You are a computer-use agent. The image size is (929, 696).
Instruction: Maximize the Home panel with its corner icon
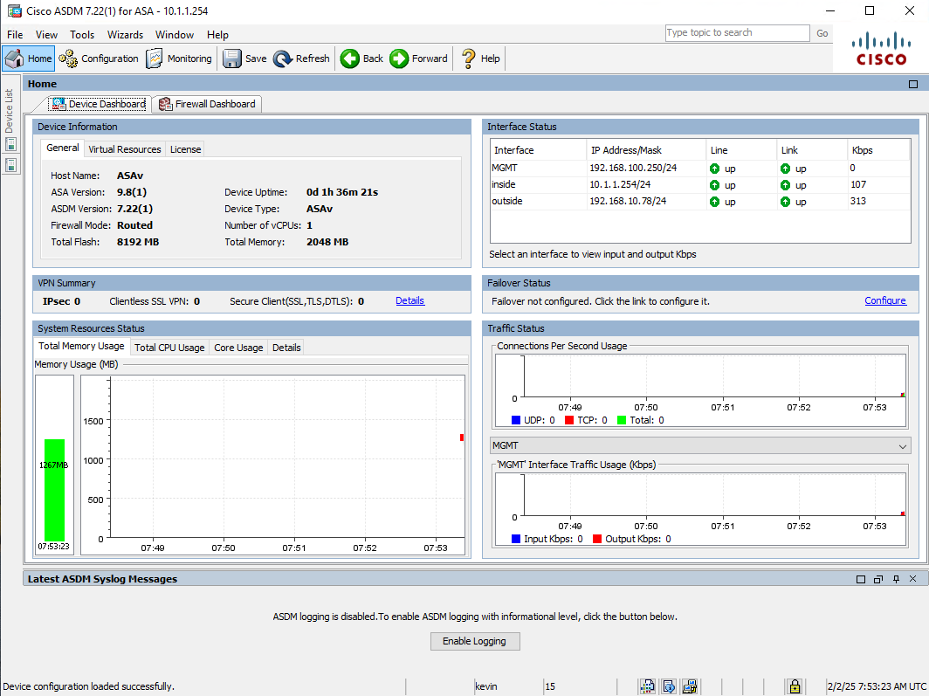pos(913,84)
